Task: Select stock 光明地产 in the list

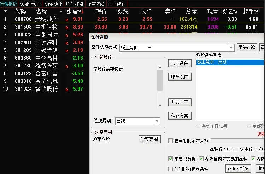Action: [47, 19]
